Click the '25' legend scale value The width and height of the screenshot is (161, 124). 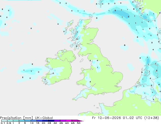pos(49,123)
